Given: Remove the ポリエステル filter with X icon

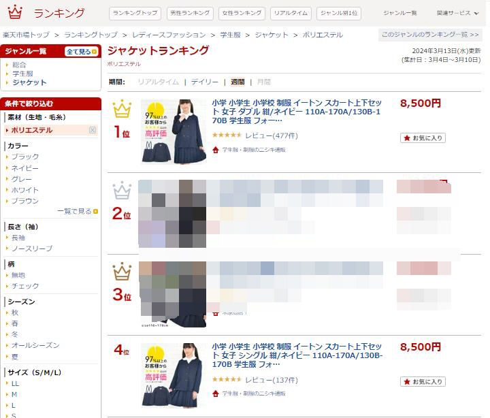Looking at the screenshot, I should click(93, 130).
